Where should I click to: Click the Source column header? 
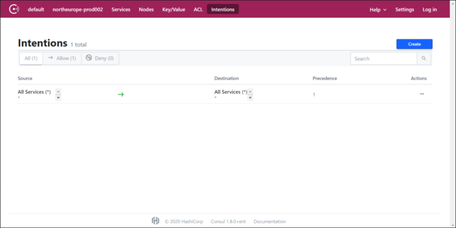pyautogui.click(x=25, y=78)
